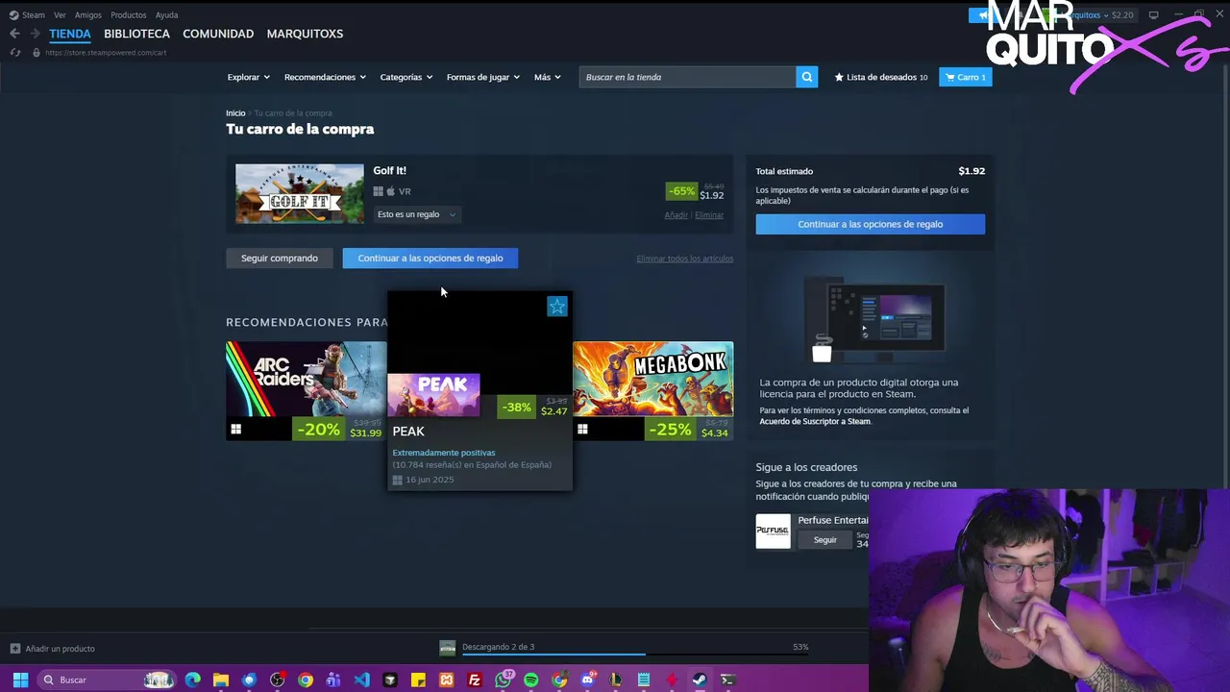
Task: Open the Golf It! cart thumbnail
Action: (300, 193)
